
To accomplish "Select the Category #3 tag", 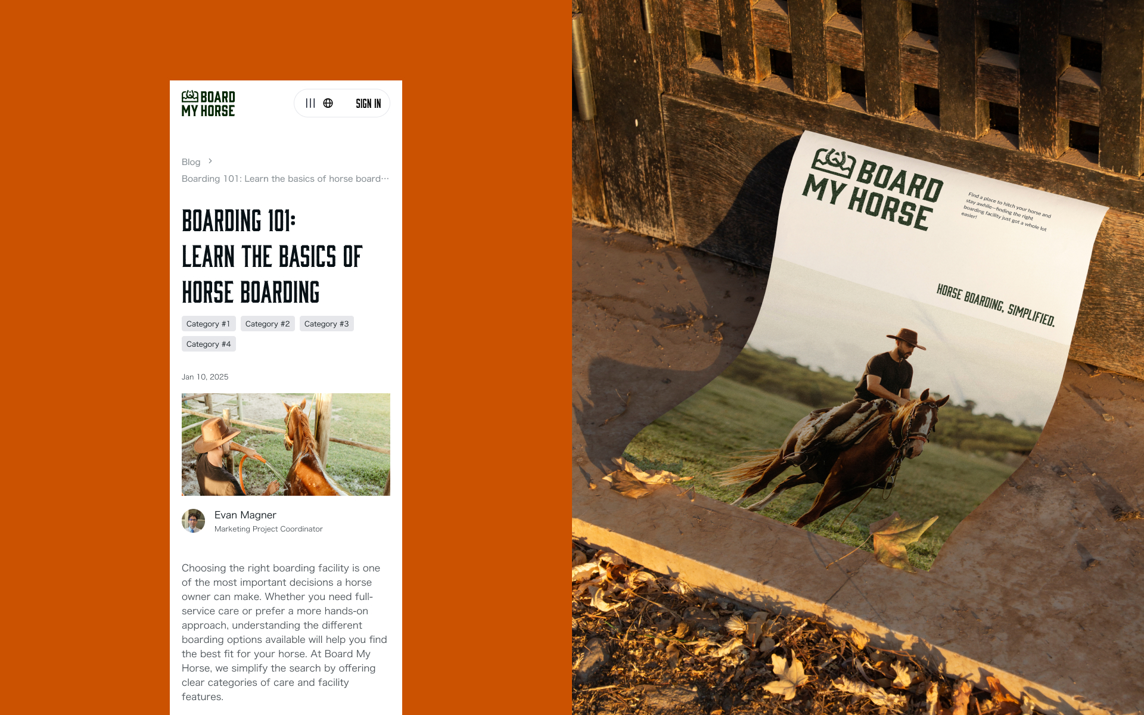I will [x=327, y=324].
